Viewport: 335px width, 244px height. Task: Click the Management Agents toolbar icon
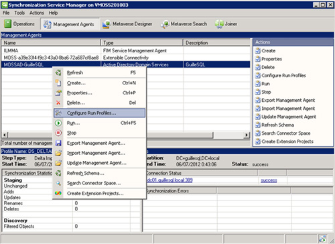tap(48, 24)
